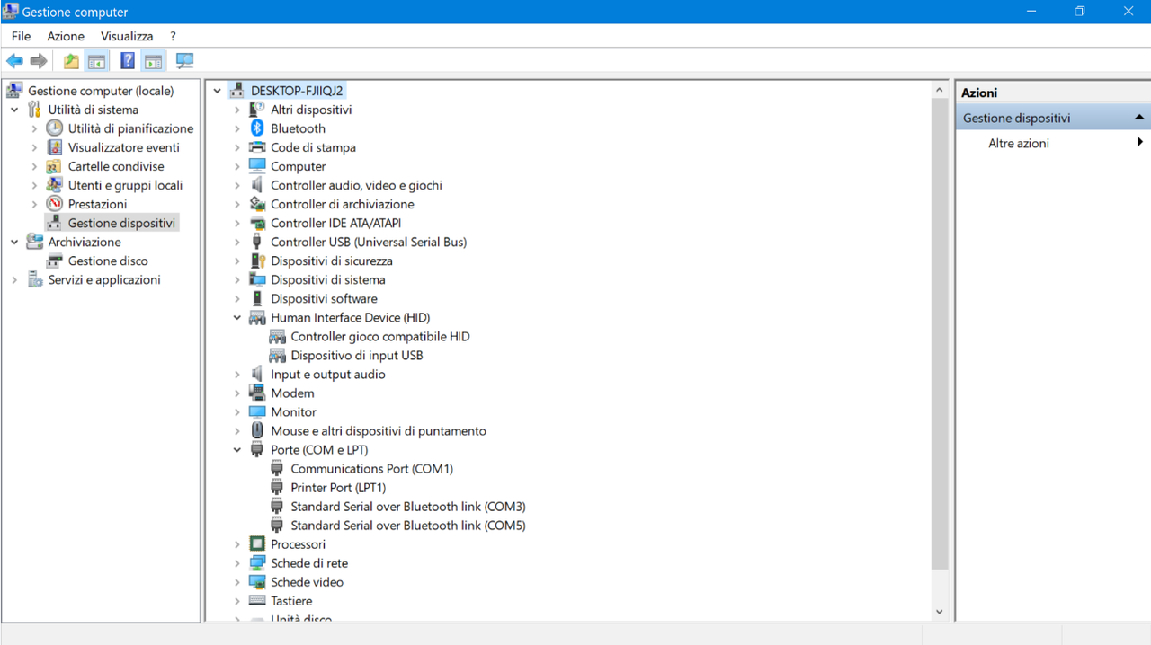1151x645 pixels.
Task: Collapse the DESKTOP-FJIIQJ2 root node
Action: (x=218, y=91)
